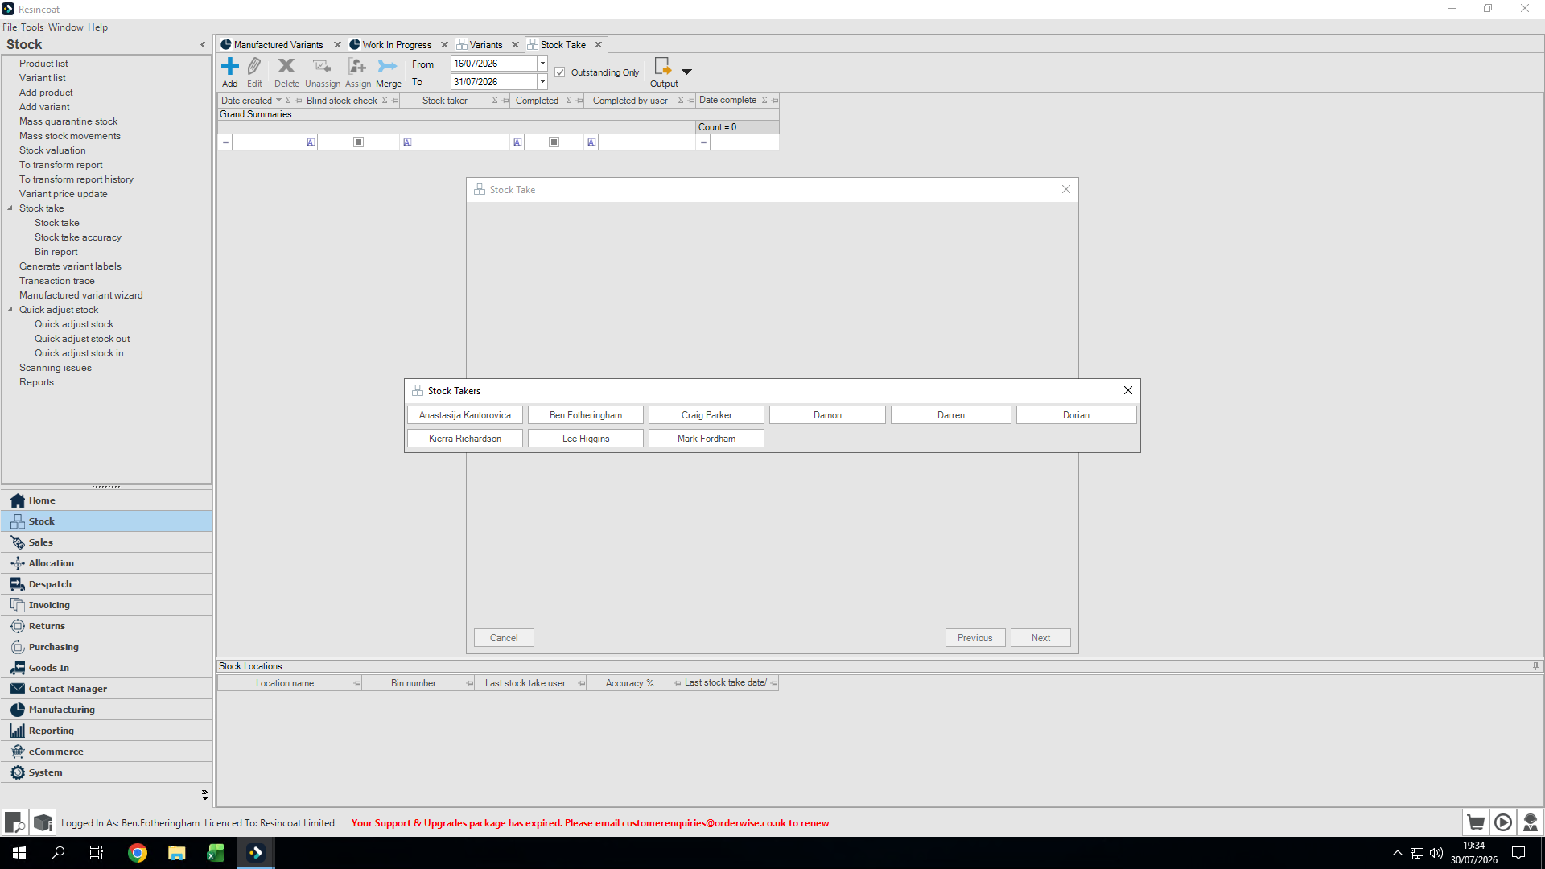Collapse the Stock take tree node
1545x869 pixels.
(10, 208)
